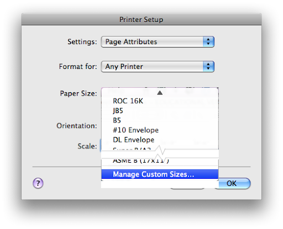Confirm the dialog with OK
Image resolution: width=283 pixels, height=229 pixels.
pos(232,183)
